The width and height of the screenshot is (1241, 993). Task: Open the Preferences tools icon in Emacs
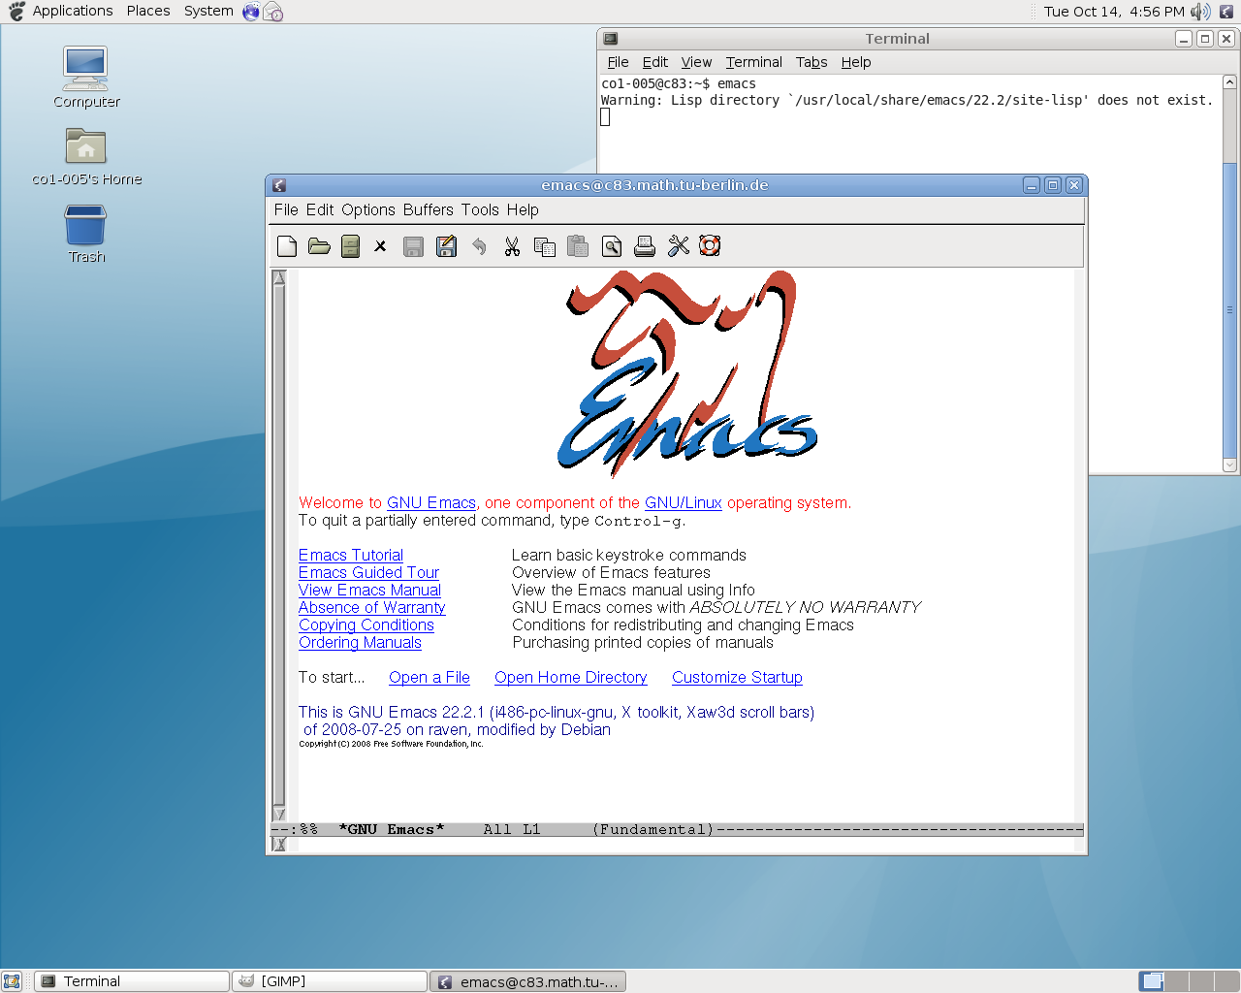coord(679,246)
